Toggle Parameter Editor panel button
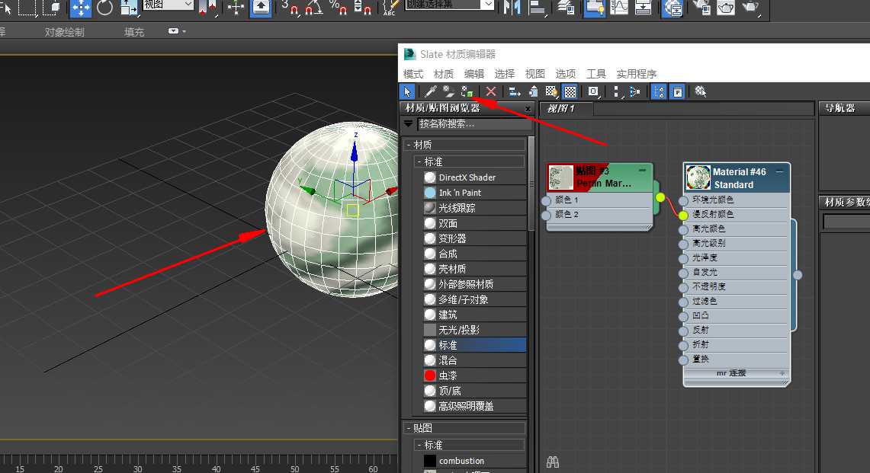The width and height of the screenshot is (870, 473). coord(677,91)
